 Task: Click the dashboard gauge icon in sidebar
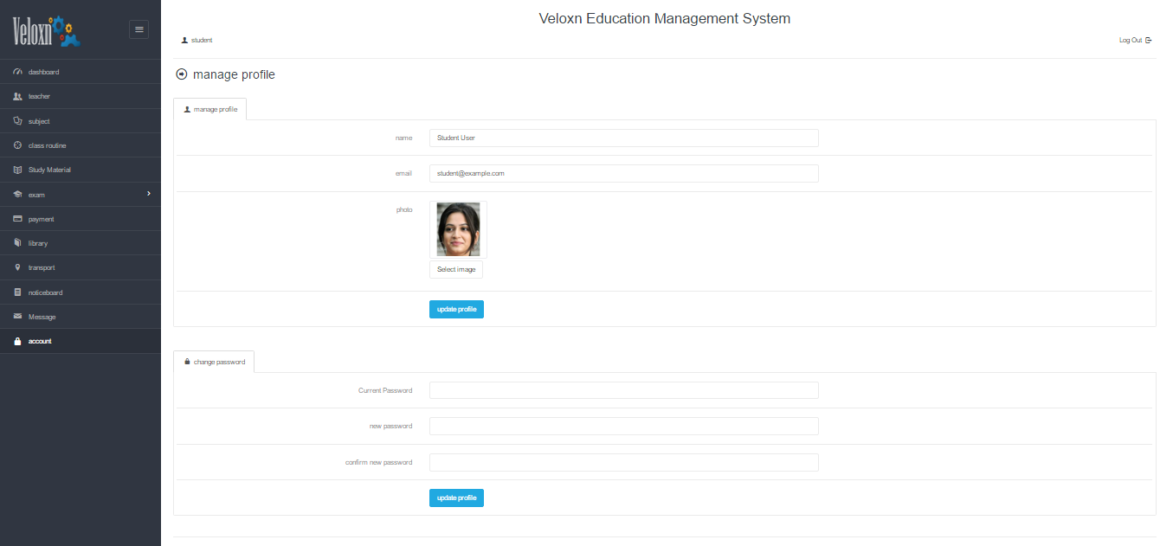pyautogui.click(x=17, y=72)
